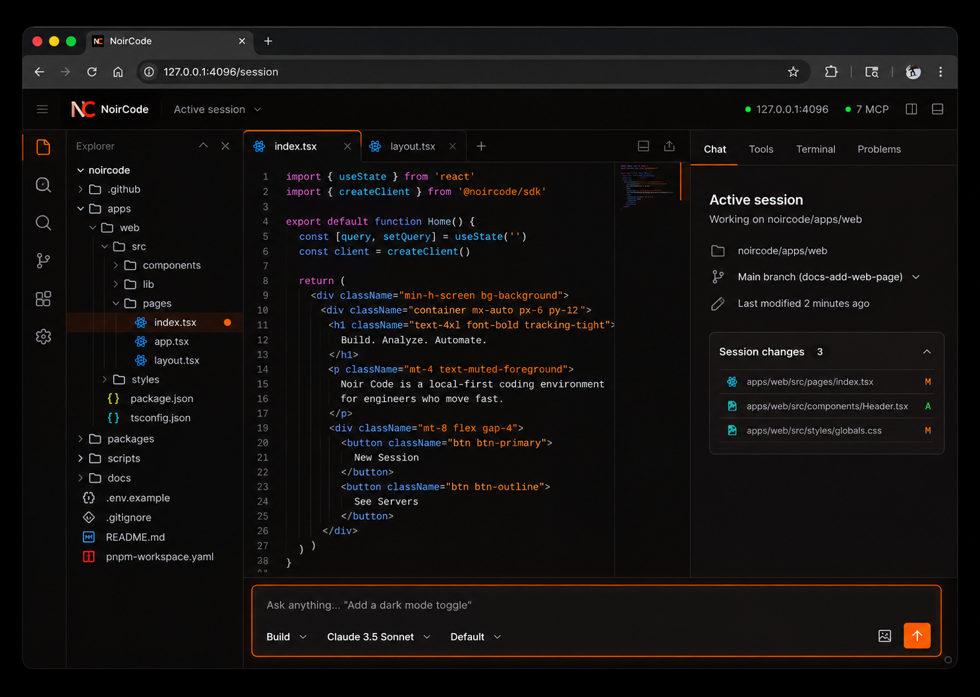Open changed file apps/web/src/pages/index.tsx

[x=827, y=382]
